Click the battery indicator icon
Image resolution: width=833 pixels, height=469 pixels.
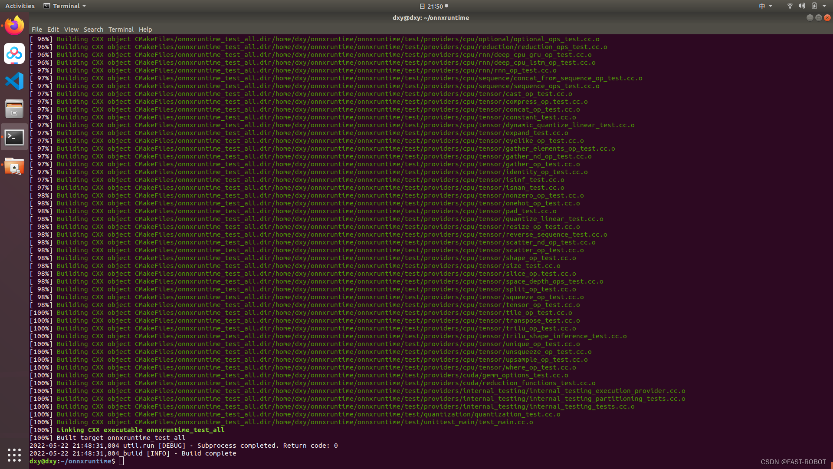coord(814,6)
